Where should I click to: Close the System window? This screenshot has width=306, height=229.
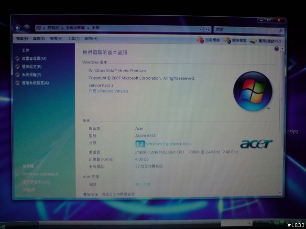pyautogui.click(x=279, y=20)
